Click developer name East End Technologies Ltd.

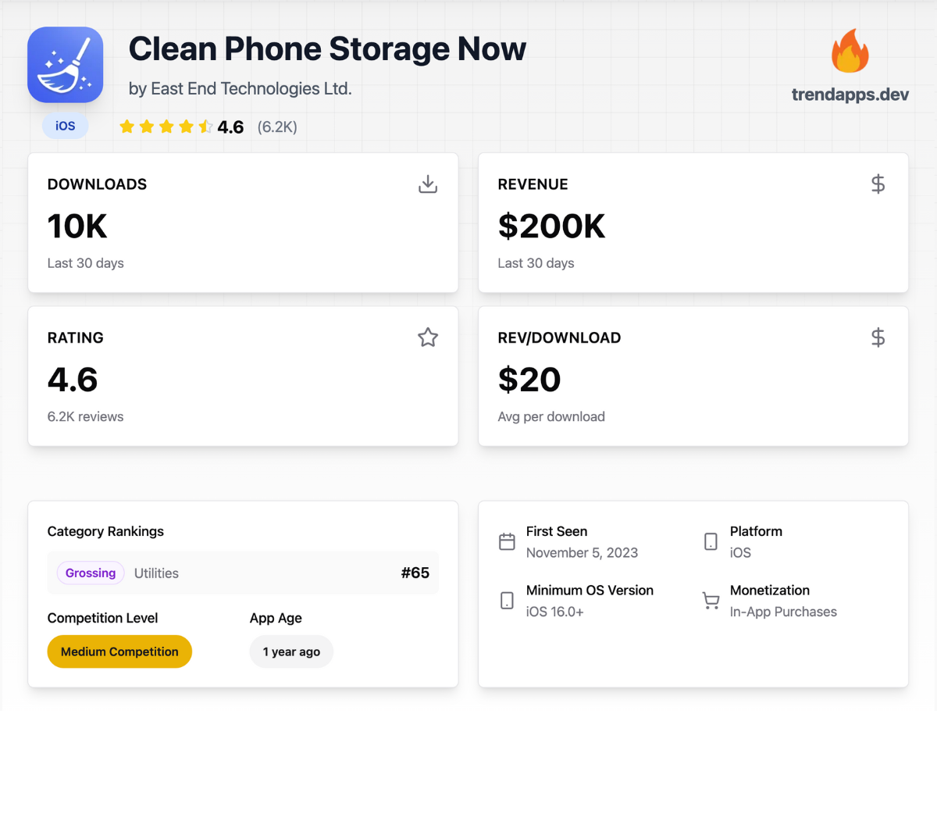[x=251, y=89]
